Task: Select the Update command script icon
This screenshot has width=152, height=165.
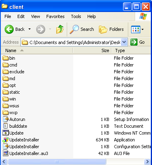Action: pyautogui.click(x=6, y=133)
